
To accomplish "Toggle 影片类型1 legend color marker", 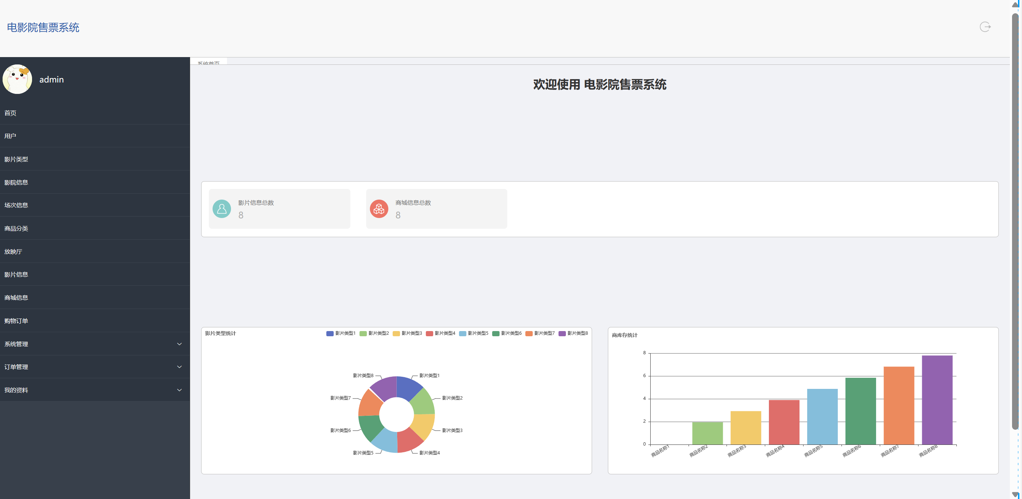I will [x=330, y=334].
